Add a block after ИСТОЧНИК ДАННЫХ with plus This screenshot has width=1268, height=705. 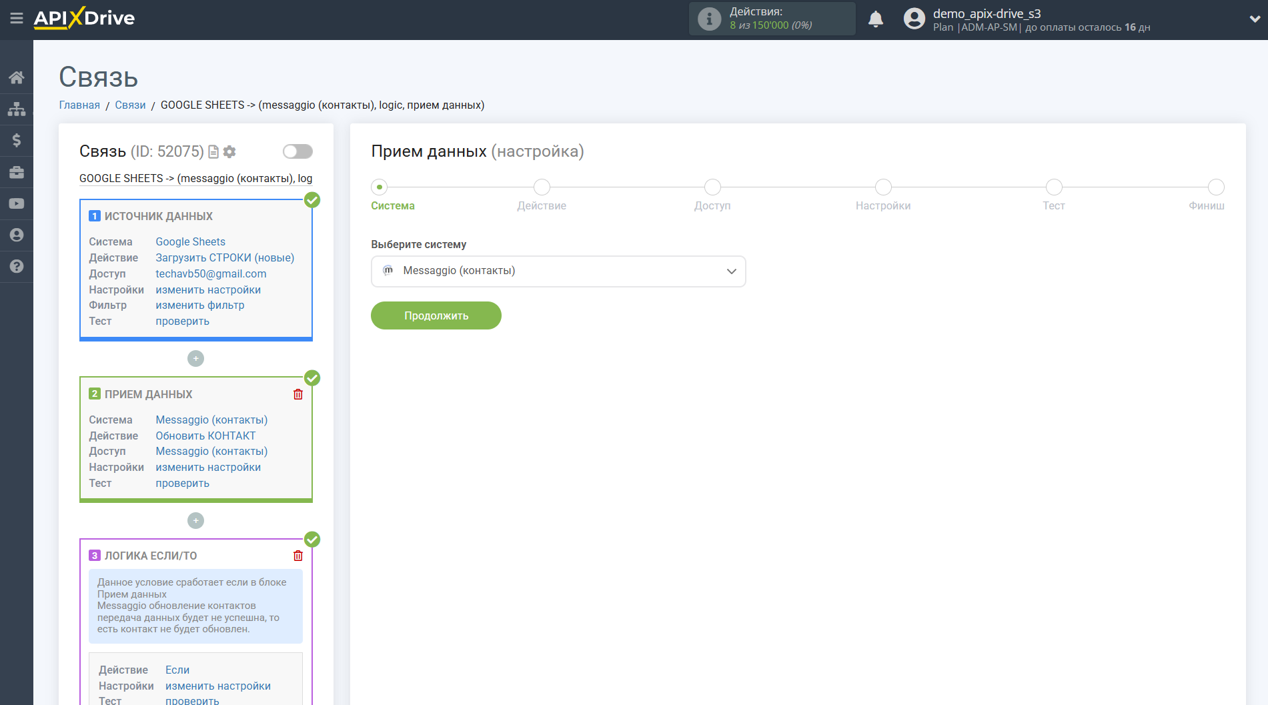coord(195,359)
